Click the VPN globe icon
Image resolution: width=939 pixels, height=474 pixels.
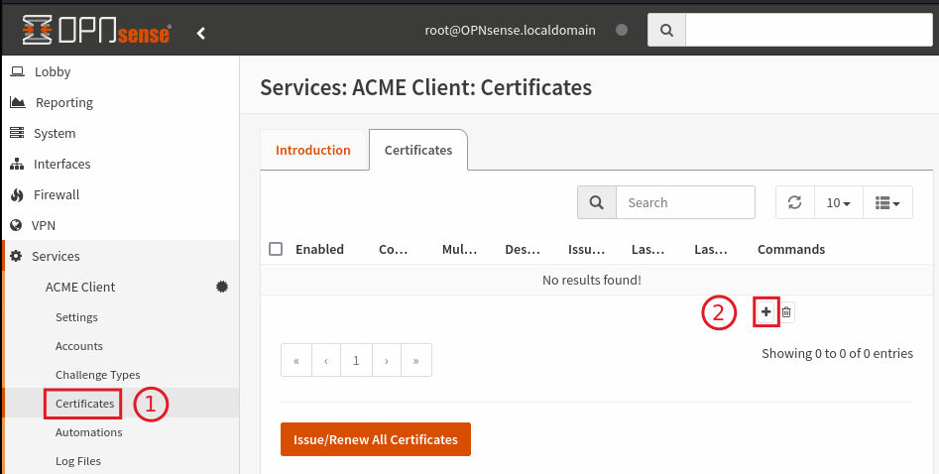point(16,225)
